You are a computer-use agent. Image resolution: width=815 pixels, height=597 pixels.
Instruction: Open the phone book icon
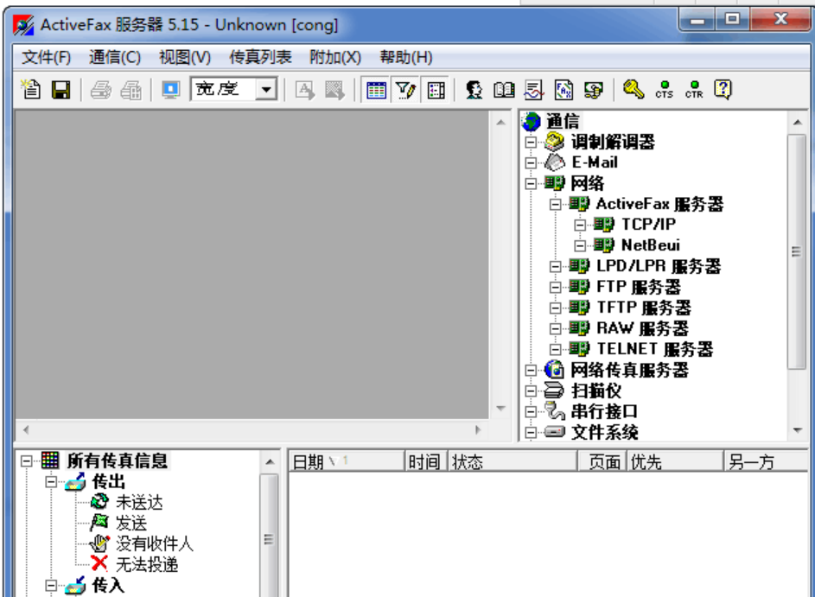click(504, 90)
